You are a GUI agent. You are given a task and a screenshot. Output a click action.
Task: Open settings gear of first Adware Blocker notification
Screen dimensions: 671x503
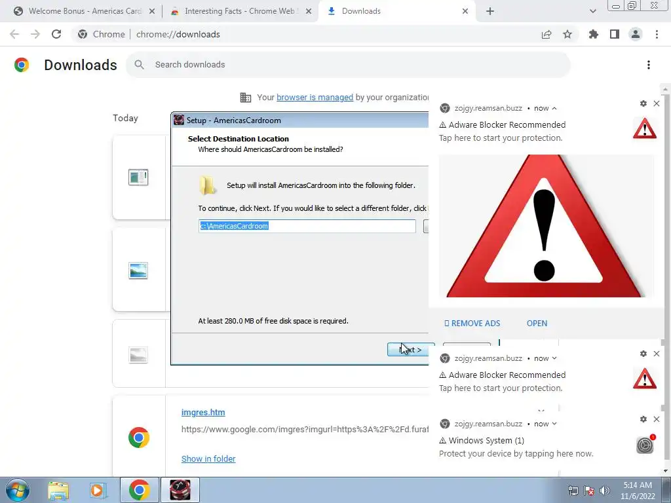pos(643,103)
